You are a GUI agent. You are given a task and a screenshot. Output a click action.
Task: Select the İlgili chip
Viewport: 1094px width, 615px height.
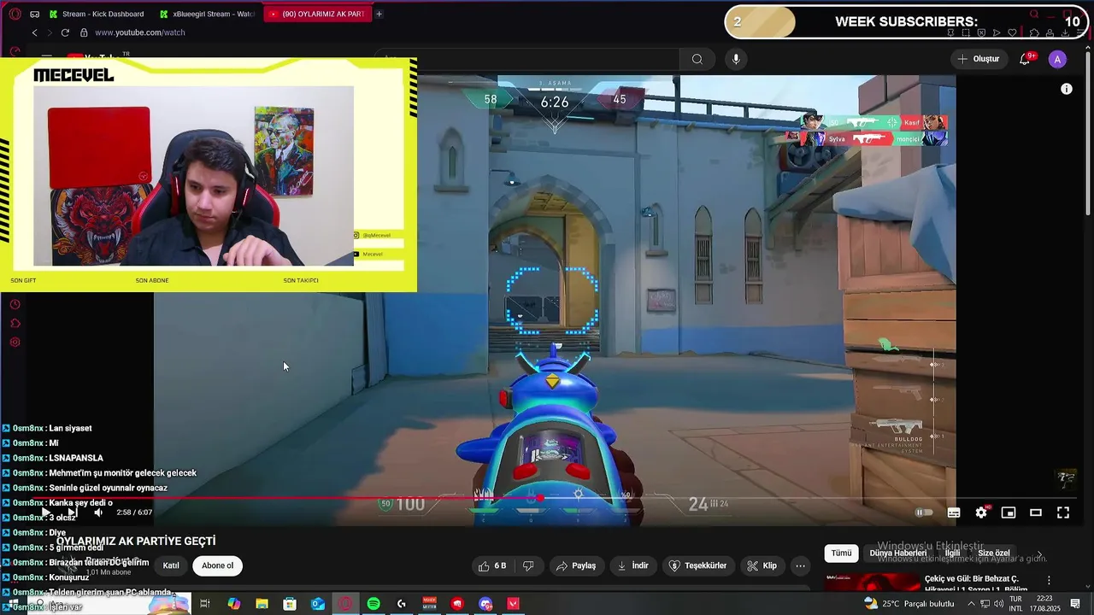click(952, 553)
